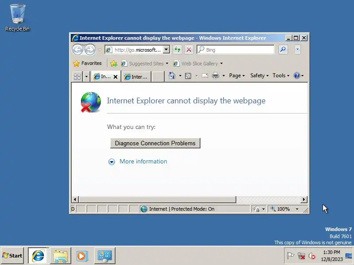This screenshot has width=354, height=265.
Task: Expand the zoom level dropdown arrow
Action: [x=297, y=209]
